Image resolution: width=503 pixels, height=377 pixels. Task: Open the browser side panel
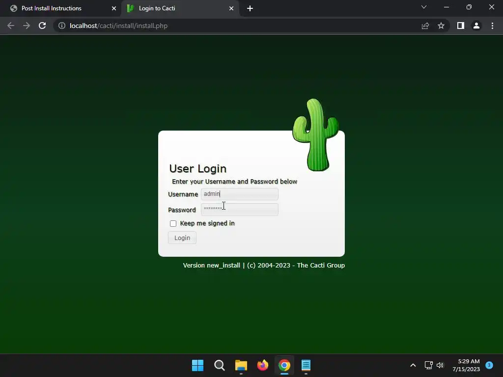tap(461, 26)
